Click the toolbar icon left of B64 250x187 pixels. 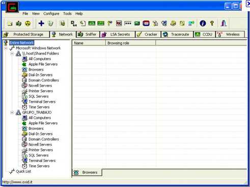click(63, 23)
